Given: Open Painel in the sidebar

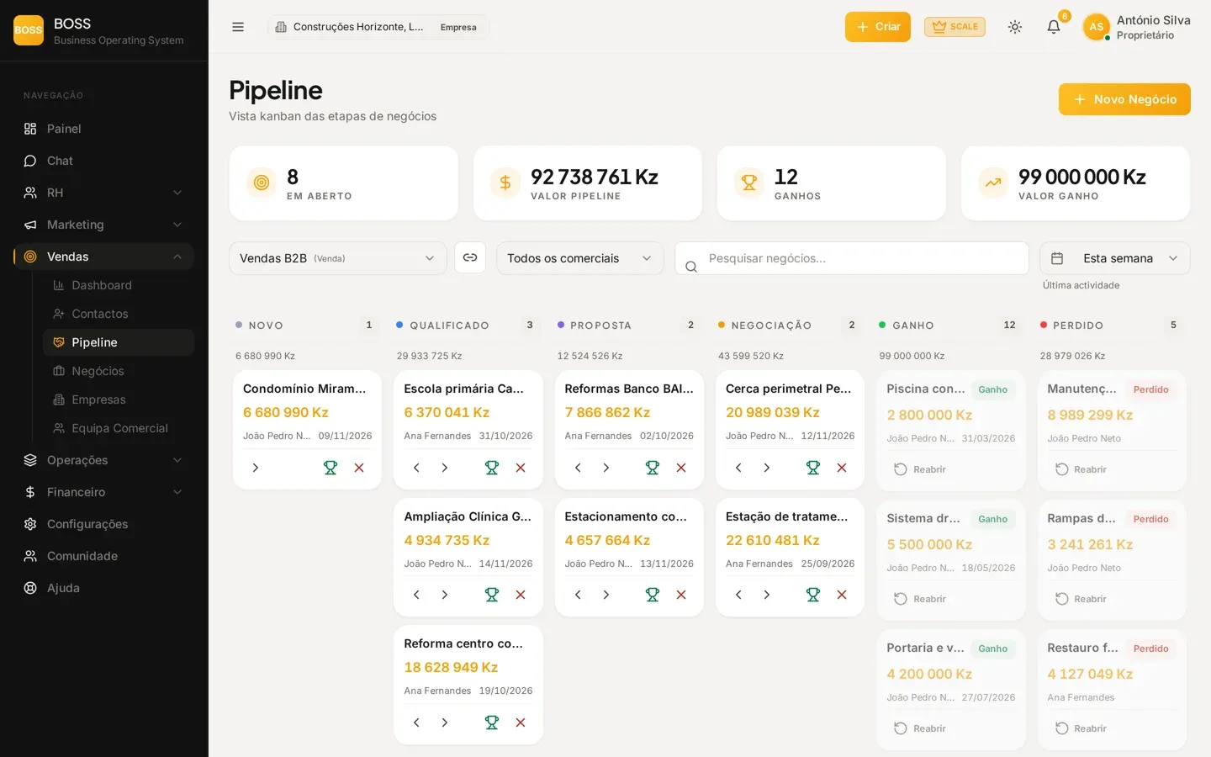Looking at the screenshot, I should (x=103, y=129).
